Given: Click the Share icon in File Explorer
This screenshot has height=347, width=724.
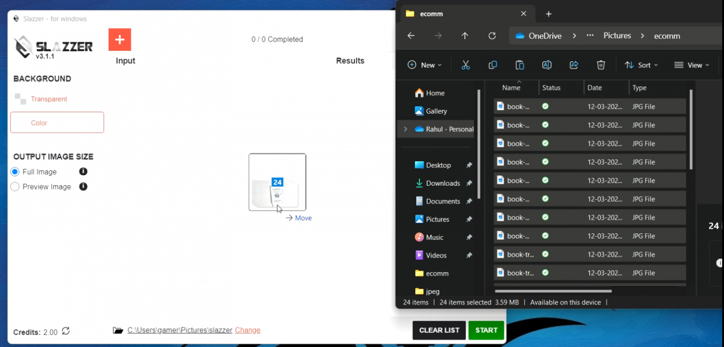Looking at the screenshot, I should (x=574, y=65).
